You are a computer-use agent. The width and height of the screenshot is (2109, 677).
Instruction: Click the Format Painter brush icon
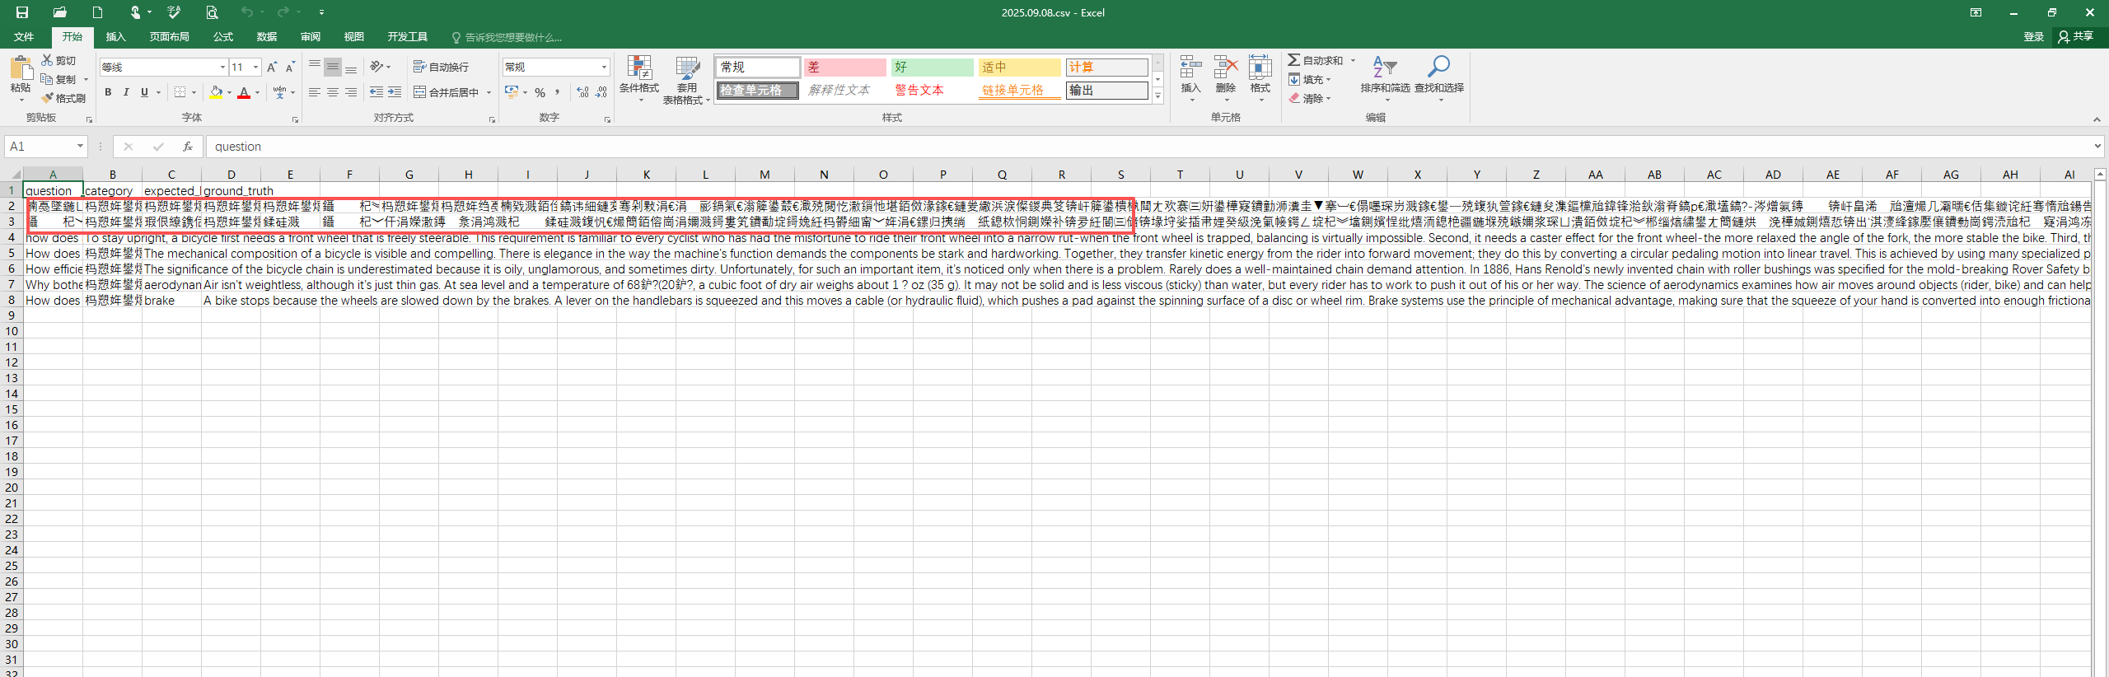(48, 98)
